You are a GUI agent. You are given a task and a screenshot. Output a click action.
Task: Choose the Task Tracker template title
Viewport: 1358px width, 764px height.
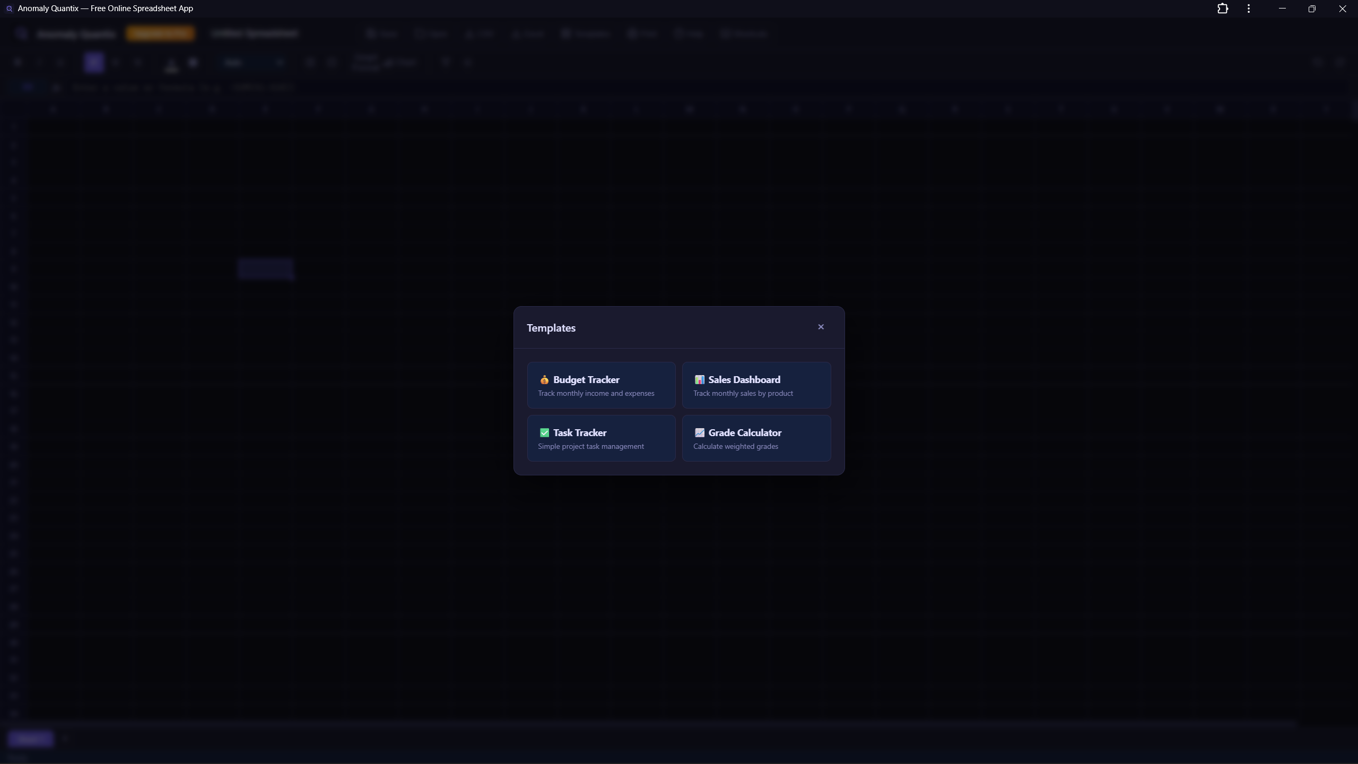[x=579, y=433]
